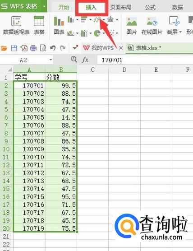The image size is (193, 251).
Task: Expand the WPS 表格 application menu arrow
Action: point(44,6)
